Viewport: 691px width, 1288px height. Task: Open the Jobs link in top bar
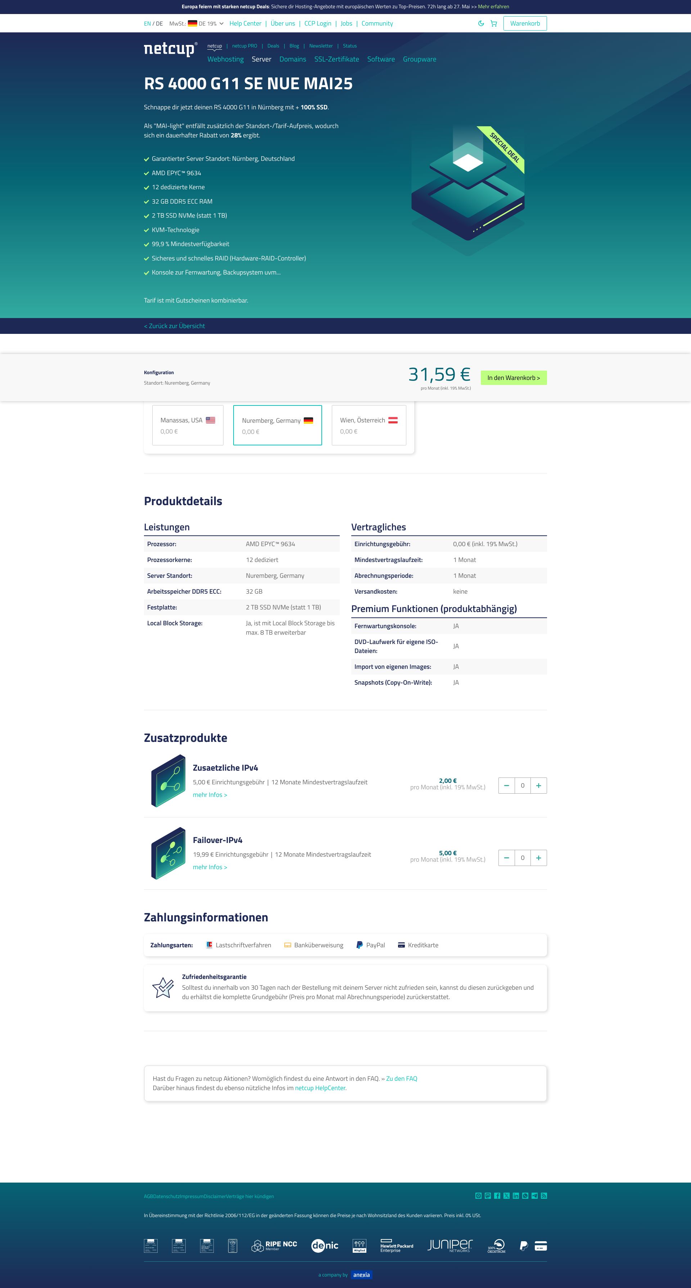347,23
